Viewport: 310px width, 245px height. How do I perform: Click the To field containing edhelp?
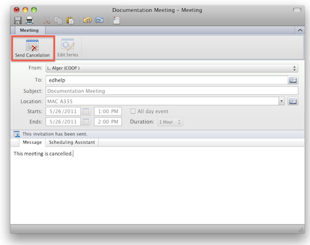click(x=167, y=80)
